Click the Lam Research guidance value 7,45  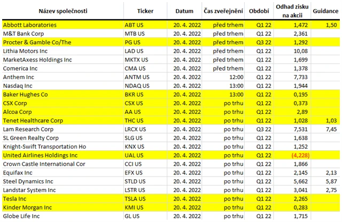point(331,129)
